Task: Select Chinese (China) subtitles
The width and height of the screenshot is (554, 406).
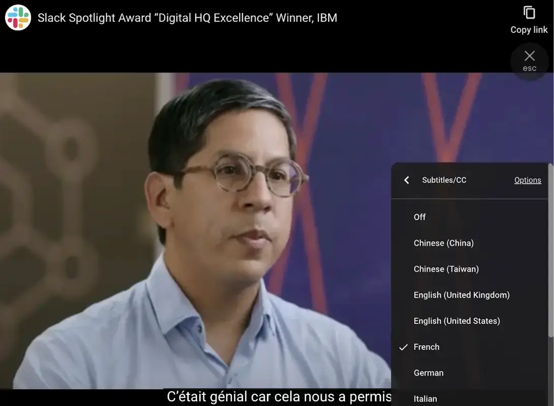Action: point(443,243)
